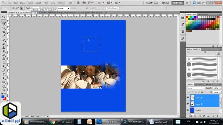Enable Intersect with selection mode
Screen dimensions: 223x125
pos(22,8)
